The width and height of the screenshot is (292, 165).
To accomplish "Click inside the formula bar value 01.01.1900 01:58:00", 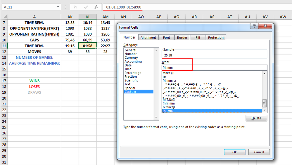I will (x=124, y=7).
